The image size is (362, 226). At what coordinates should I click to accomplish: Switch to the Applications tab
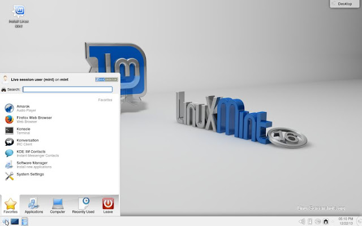(34, 205)
